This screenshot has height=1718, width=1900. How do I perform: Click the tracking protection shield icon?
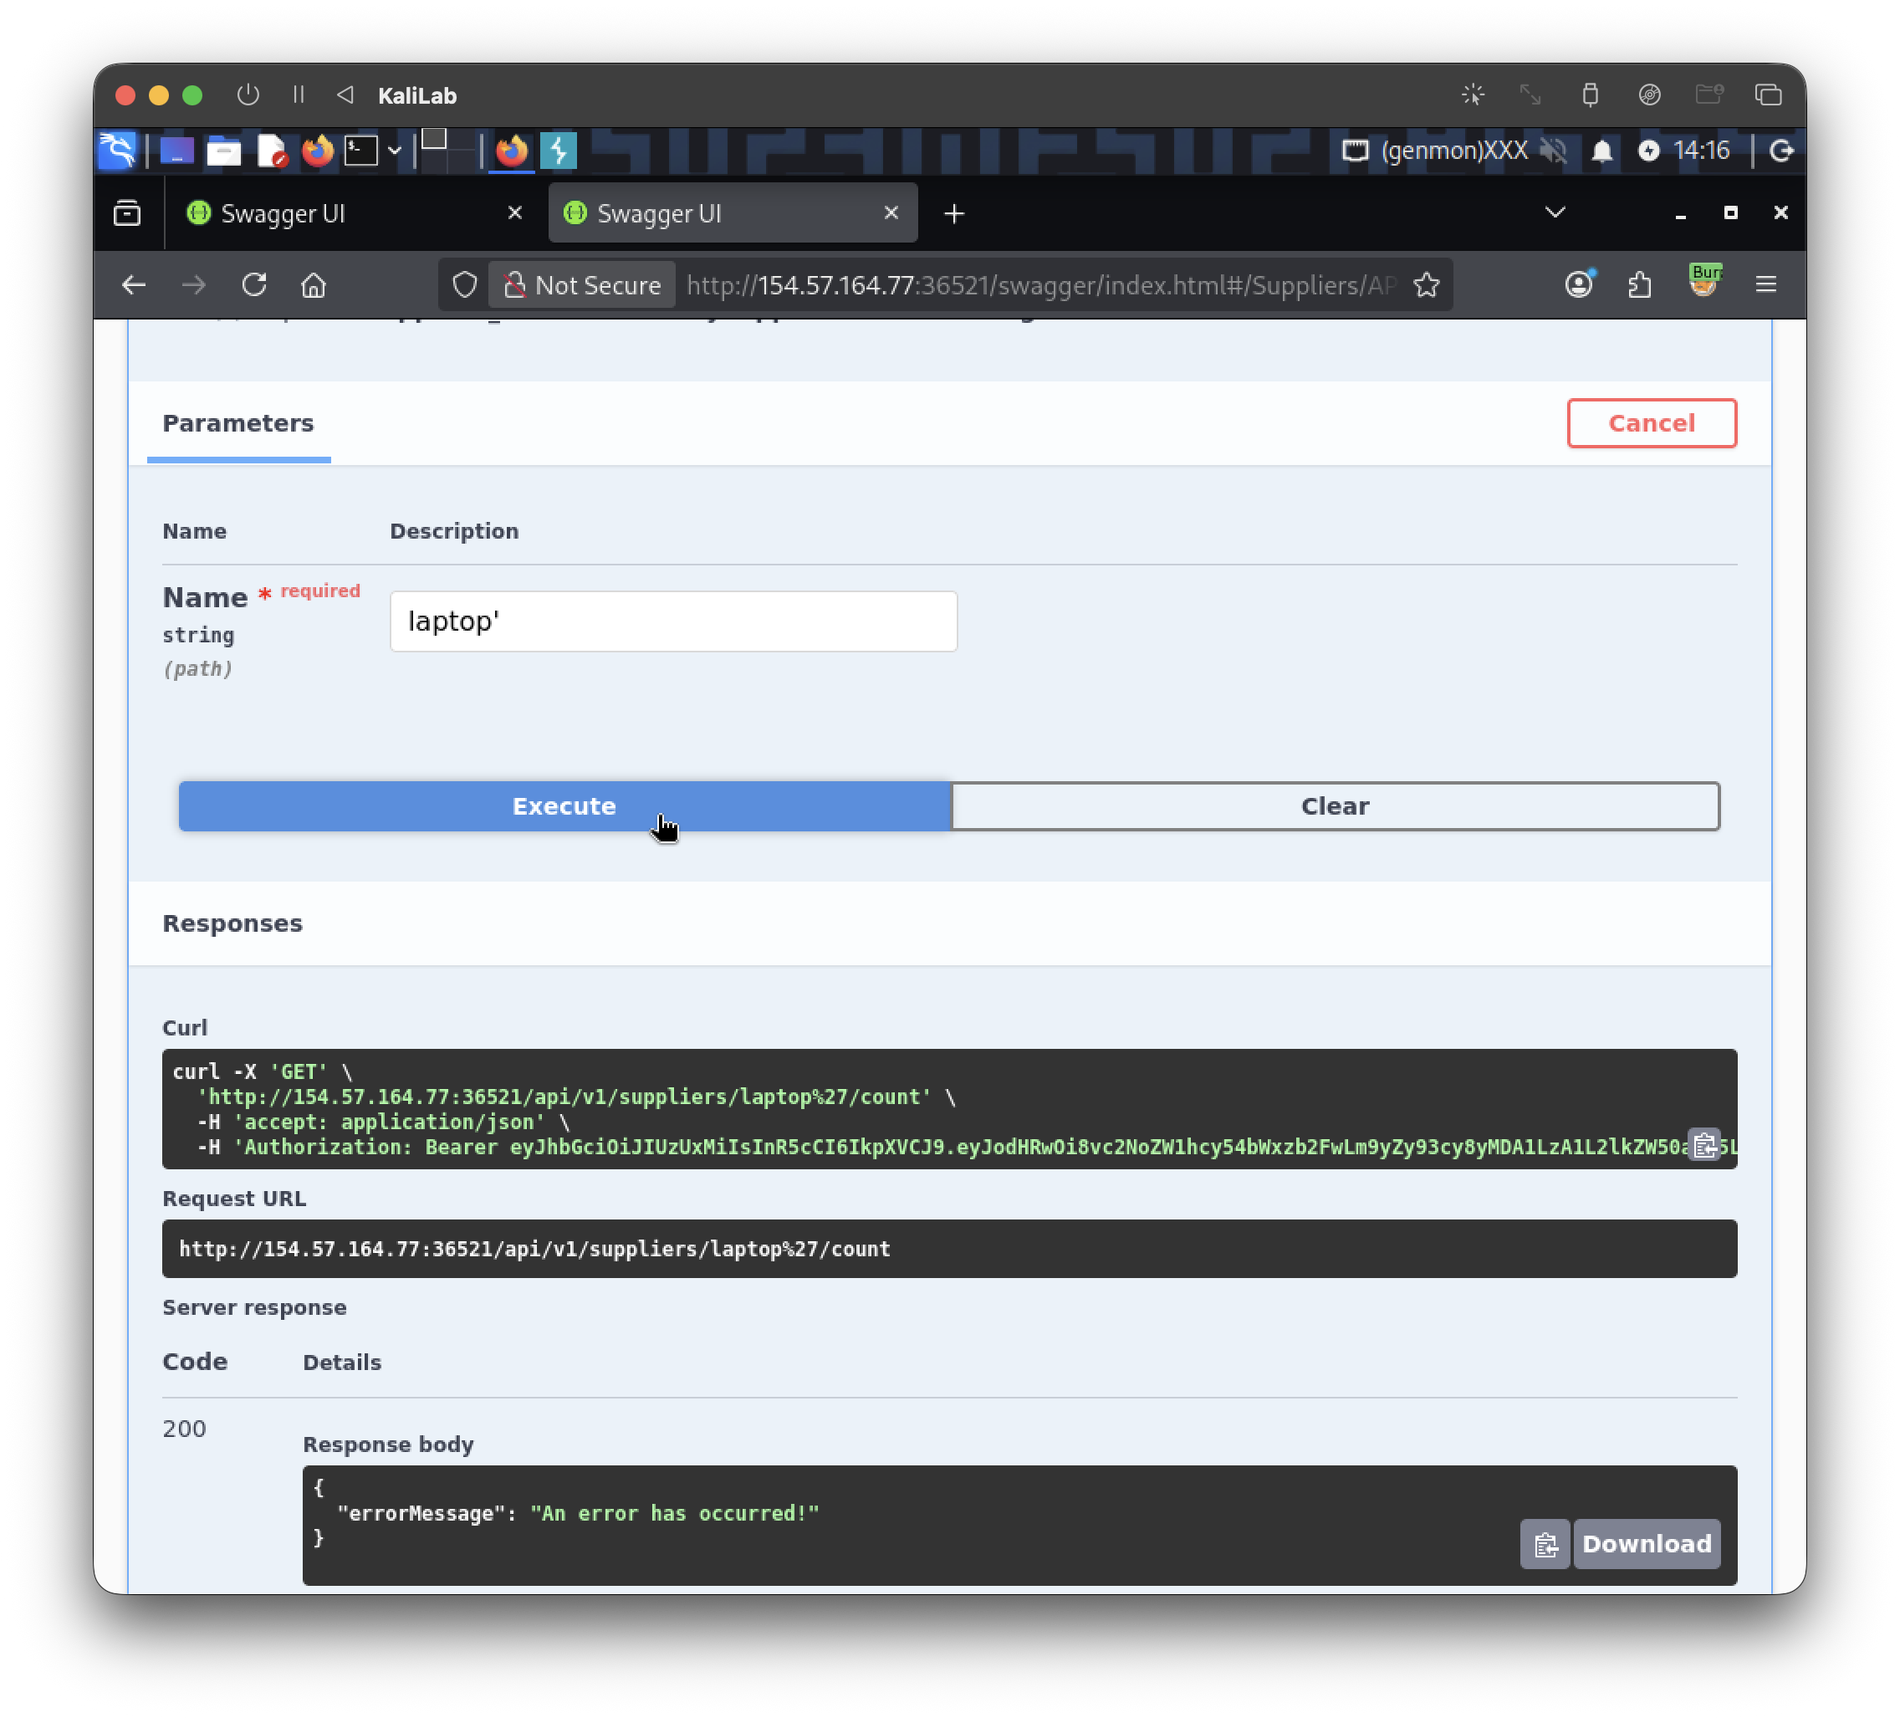(x=465, y=284)
